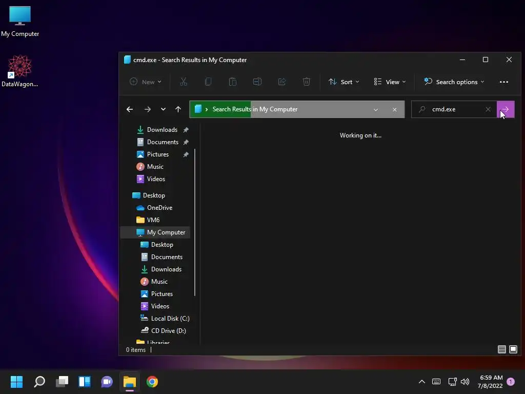
Task: Open the New item dropdown
Action: (x=145, y=82)
